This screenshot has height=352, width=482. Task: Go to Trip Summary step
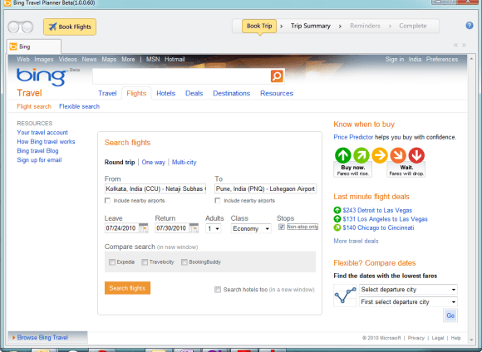point(311,26)
